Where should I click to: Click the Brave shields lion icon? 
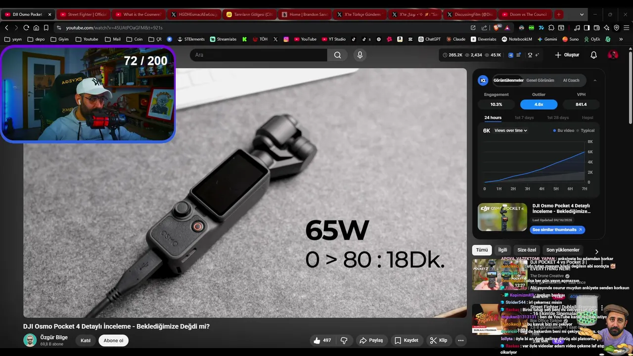point(497,28)
